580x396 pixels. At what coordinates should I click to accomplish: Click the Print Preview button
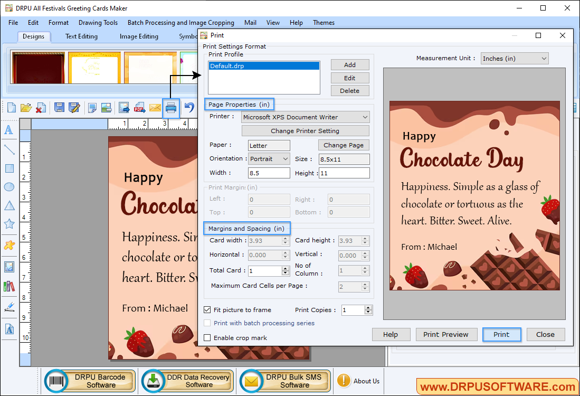pyautogui.click(x=446, y=334)
